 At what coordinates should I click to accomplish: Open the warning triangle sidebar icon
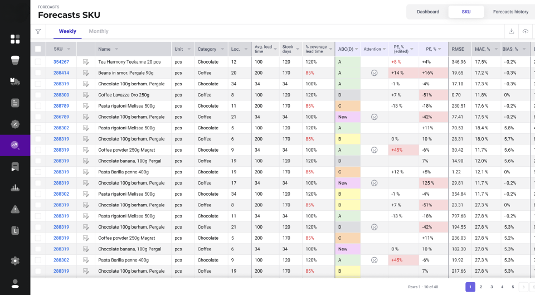pyautogui.click(x=15, y=209)
